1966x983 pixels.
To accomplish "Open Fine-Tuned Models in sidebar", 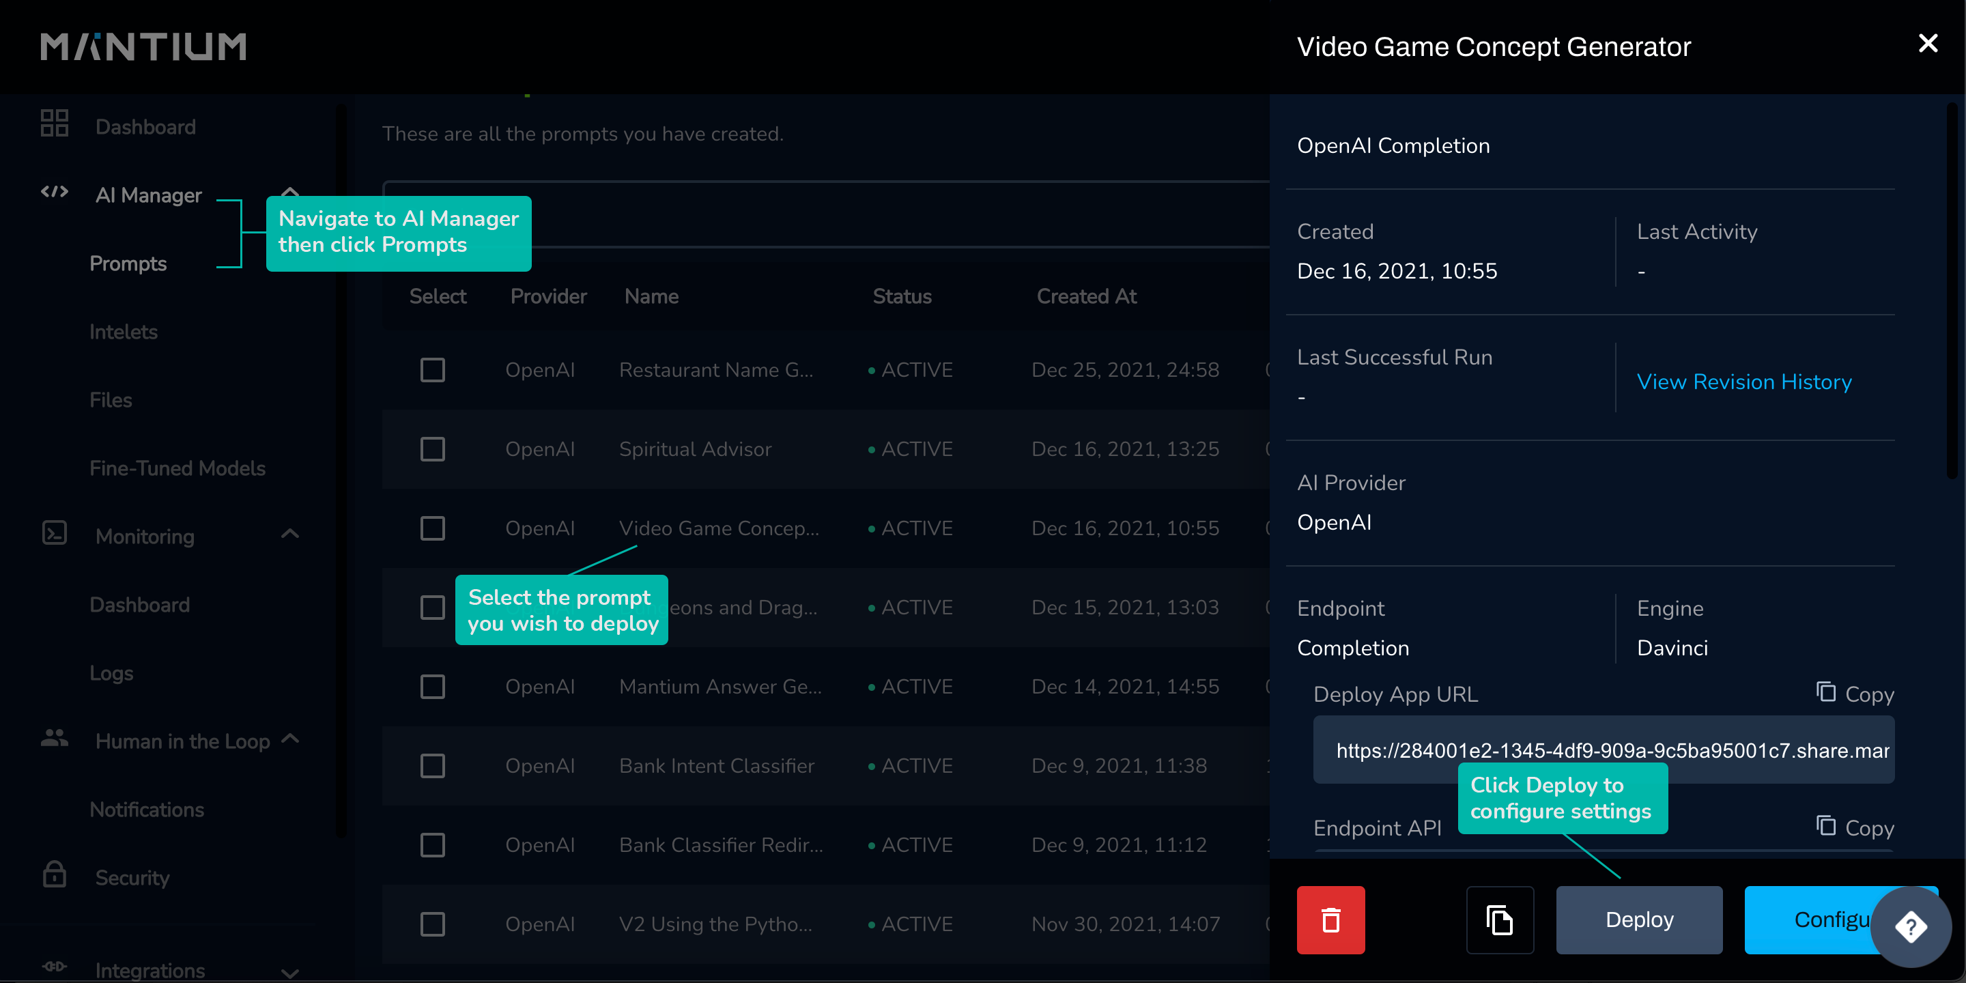I will click(x=177, y=468).
